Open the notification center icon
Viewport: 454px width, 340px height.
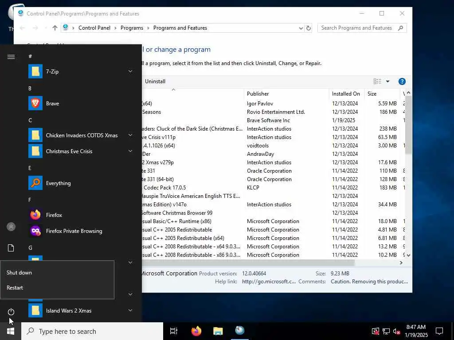(439, 331)
